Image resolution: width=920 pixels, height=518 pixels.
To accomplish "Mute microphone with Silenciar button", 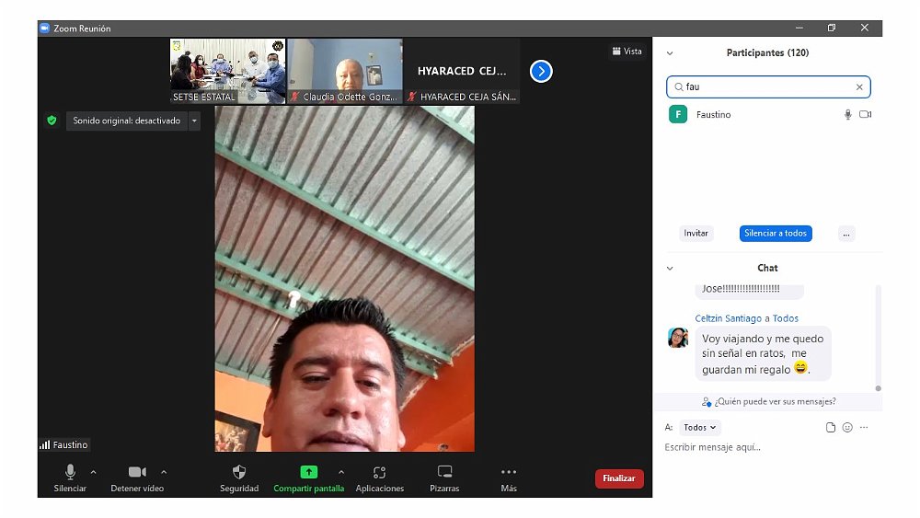I will tap(70, 472).
